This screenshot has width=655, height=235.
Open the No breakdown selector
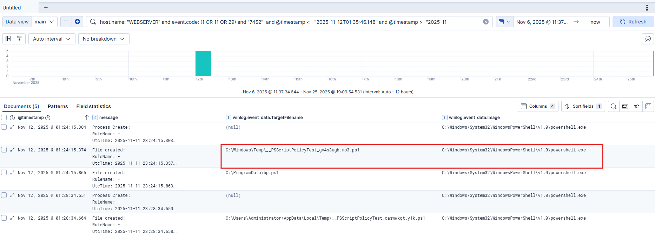click(x=104, y=39)
